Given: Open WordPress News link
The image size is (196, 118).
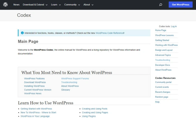Looking at the screenshot, I should [33, 93].
